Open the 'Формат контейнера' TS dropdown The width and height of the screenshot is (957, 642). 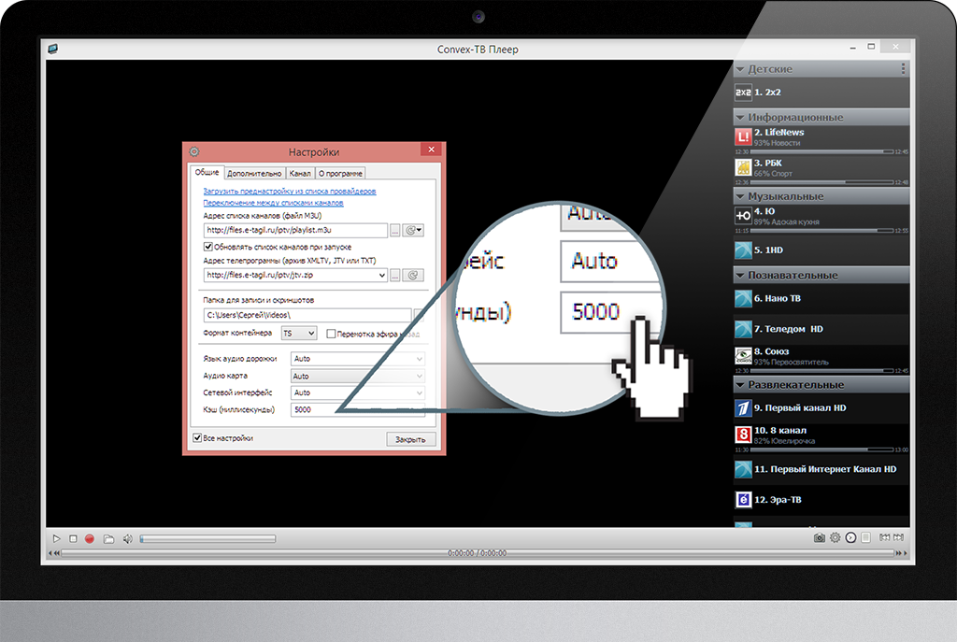299,334
